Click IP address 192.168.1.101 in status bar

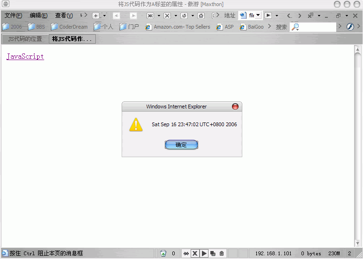(273, 253)
